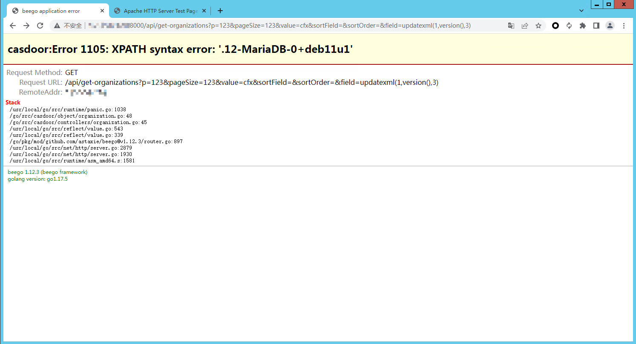The width and height of the screenshot is (636, 344).
Task: Select the net/http/server.go:2879 stack line
Action: click(x=71, y=148)
